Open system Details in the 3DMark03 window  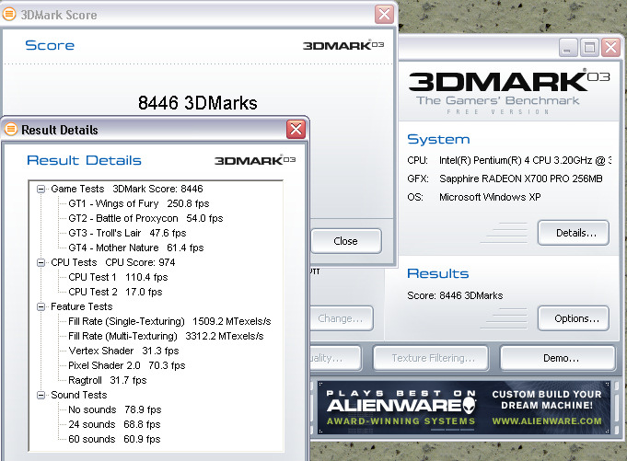[574, 233]
